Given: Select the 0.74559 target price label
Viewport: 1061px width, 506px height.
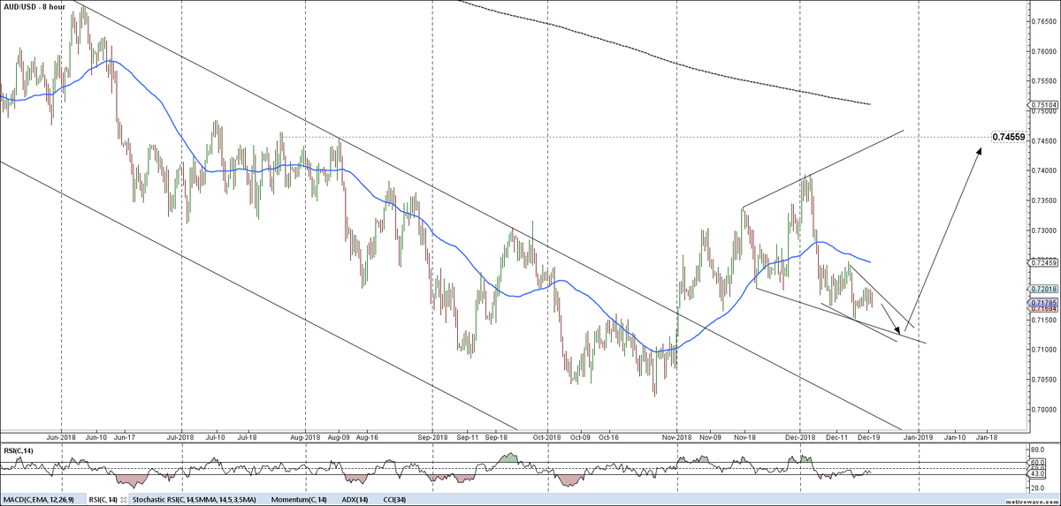Looking at the screenshot, I should 1008,137.
